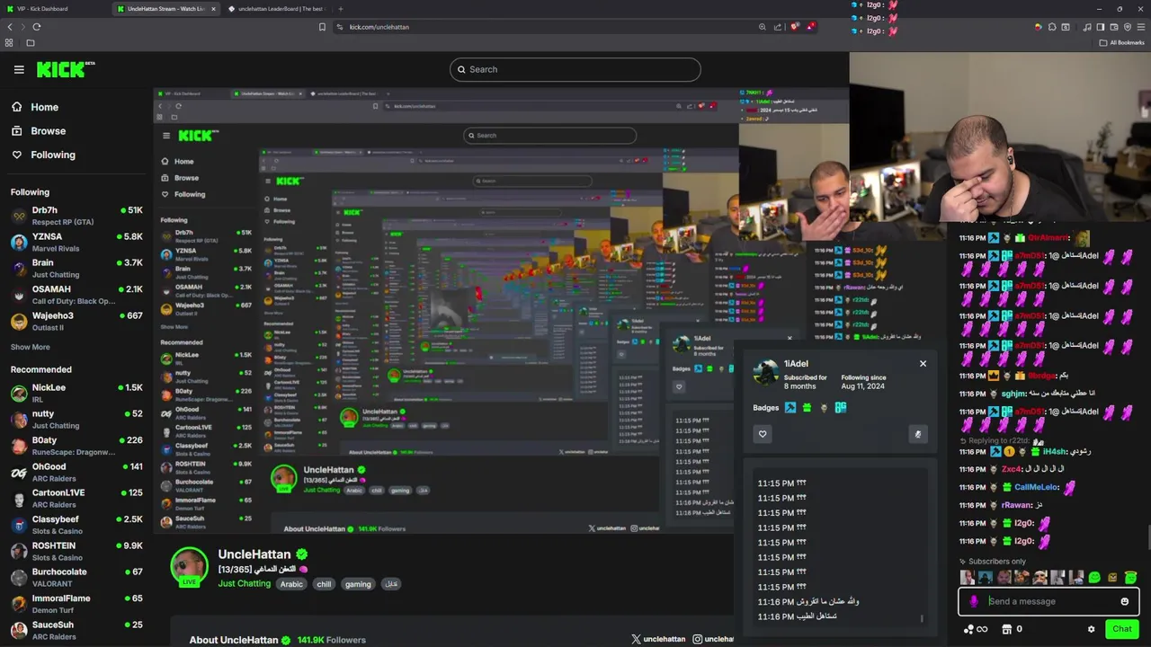The width and height of the screenshot is (1151, 647).
Task: Click the green gift badge on 1iAdel card
Action: point(807,408)
